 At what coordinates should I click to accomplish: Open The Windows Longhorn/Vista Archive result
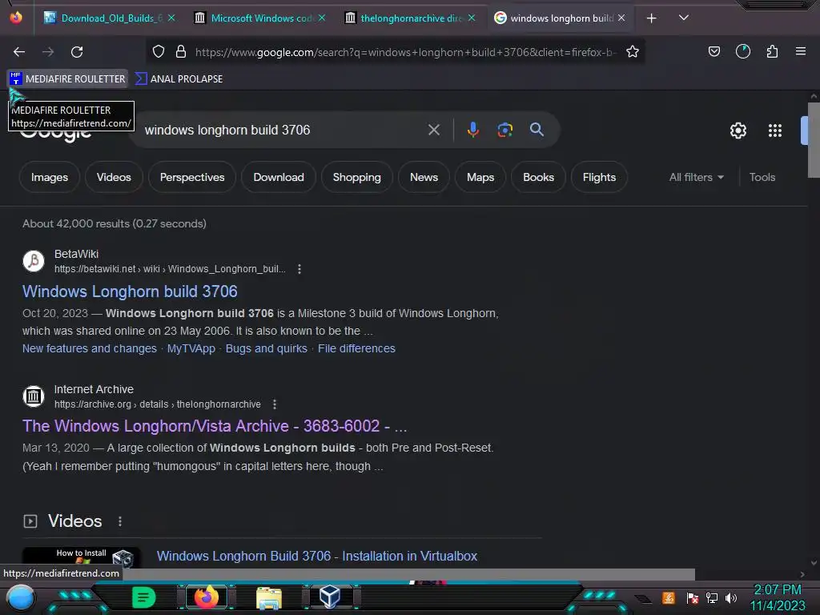point(215,426)
